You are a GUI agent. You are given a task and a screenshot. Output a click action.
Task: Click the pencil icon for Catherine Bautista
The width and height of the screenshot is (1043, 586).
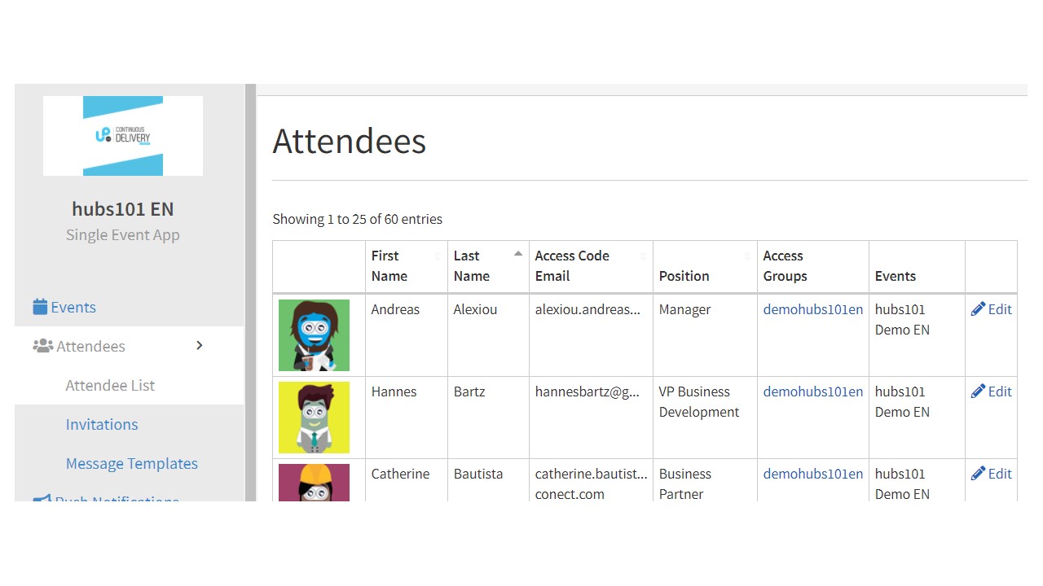coord(978,474)
